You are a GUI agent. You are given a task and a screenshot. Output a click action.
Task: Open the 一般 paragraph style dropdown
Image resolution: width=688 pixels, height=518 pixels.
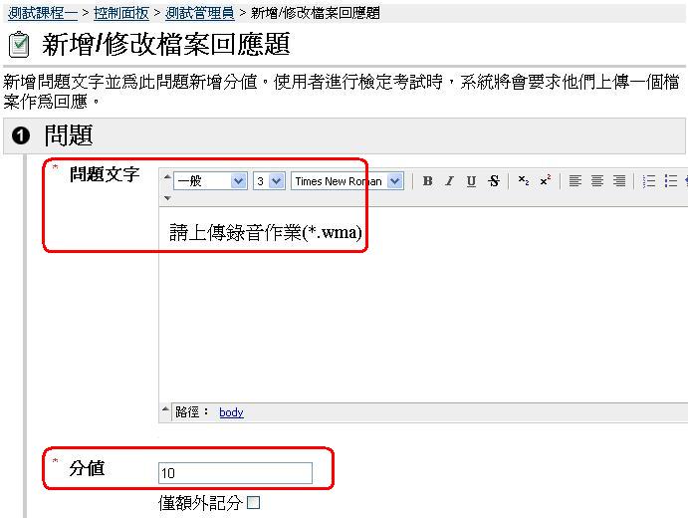point(210,181)
